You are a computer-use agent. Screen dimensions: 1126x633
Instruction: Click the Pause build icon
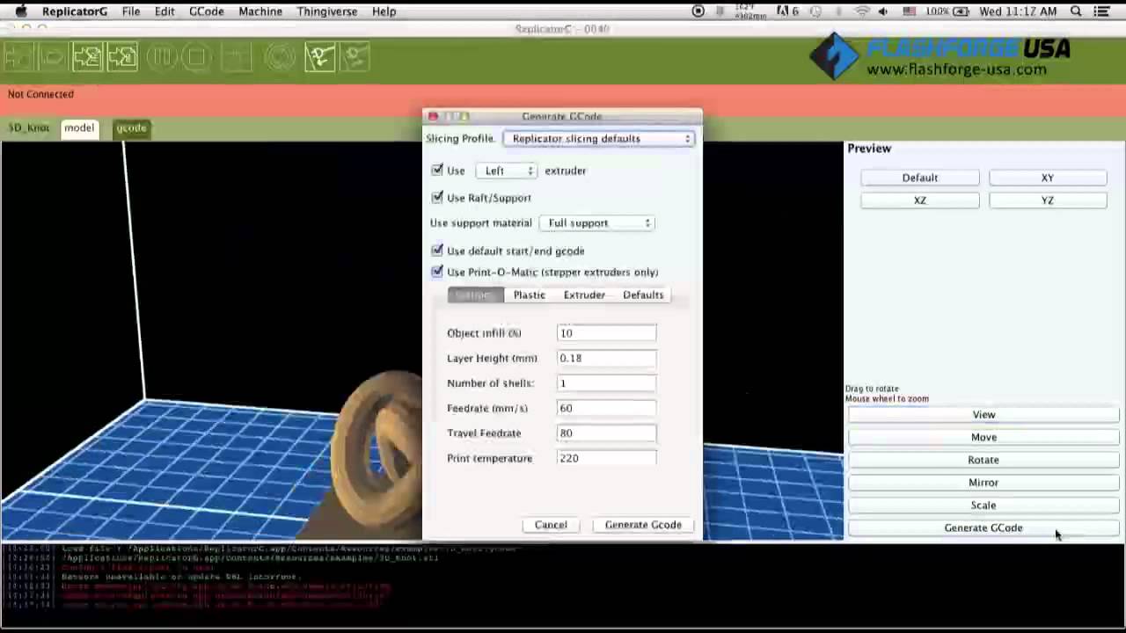(x=163, y=58)
